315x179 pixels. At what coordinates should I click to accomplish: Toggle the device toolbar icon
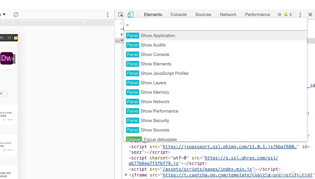coord(131,15)
